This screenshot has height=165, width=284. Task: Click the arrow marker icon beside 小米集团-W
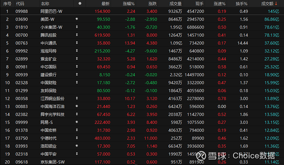pos(77,27)
